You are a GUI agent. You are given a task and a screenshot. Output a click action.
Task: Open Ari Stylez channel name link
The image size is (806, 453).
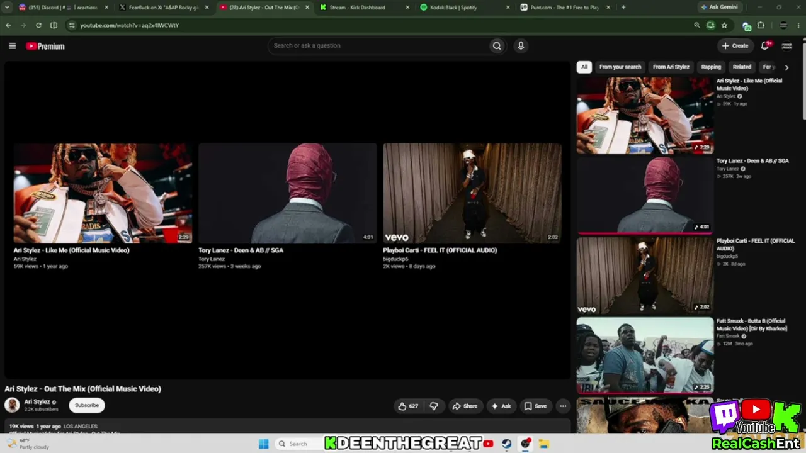pos(37,401)
